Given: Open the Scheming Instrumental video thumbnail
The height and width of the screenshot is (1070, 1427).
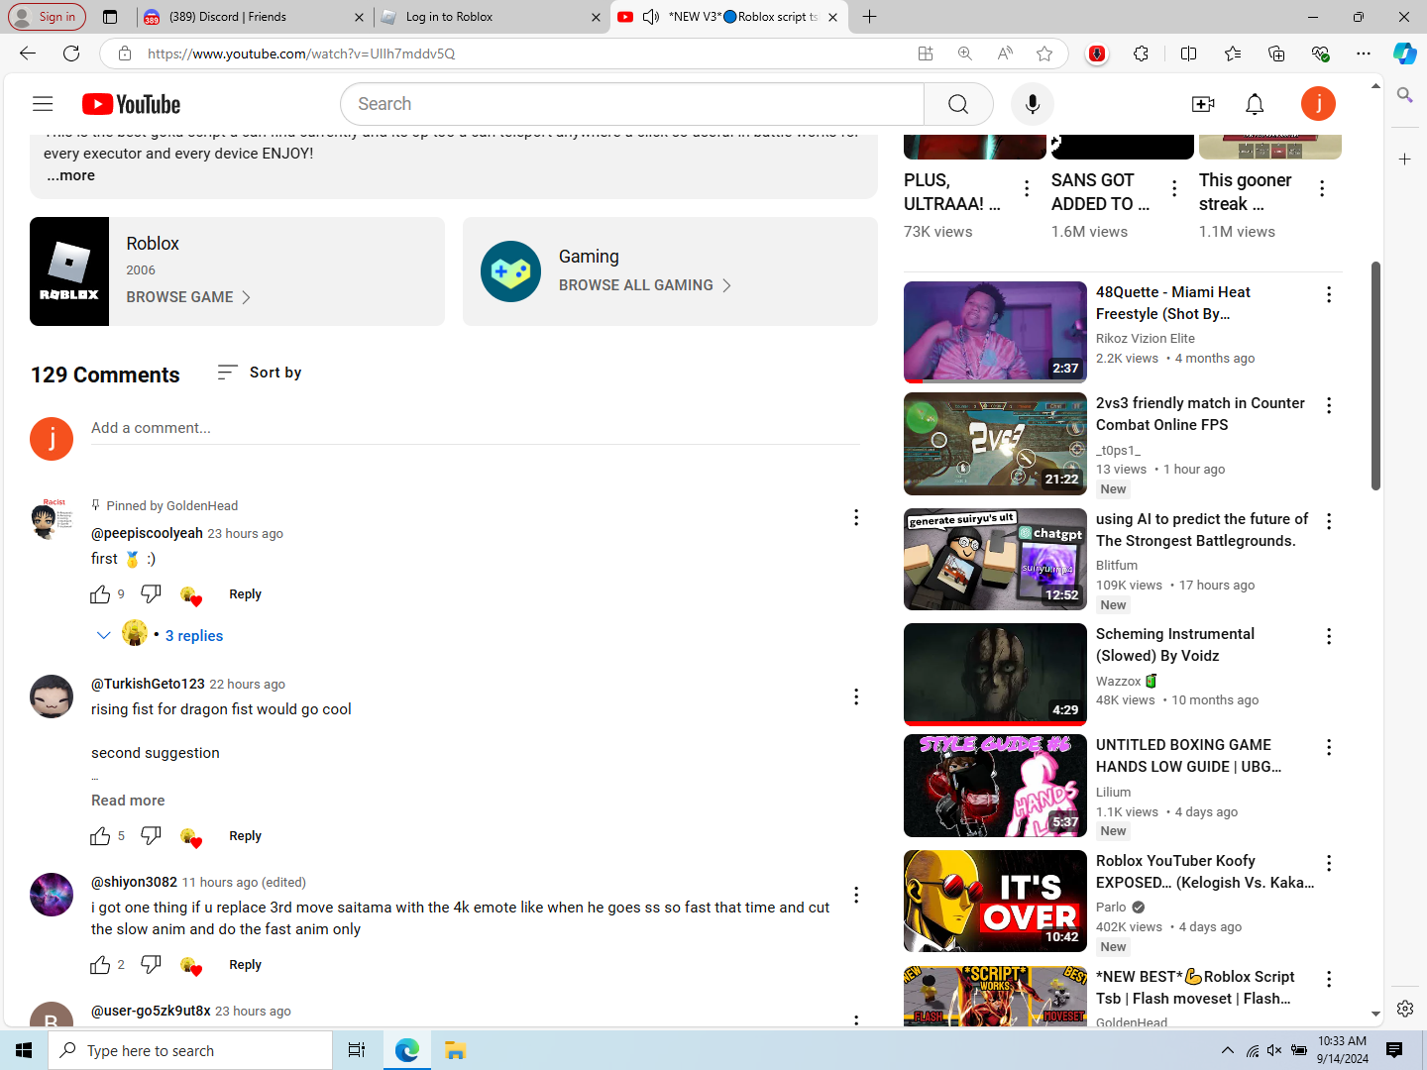Looking at the screenshot, I should [x=995, y=675].
